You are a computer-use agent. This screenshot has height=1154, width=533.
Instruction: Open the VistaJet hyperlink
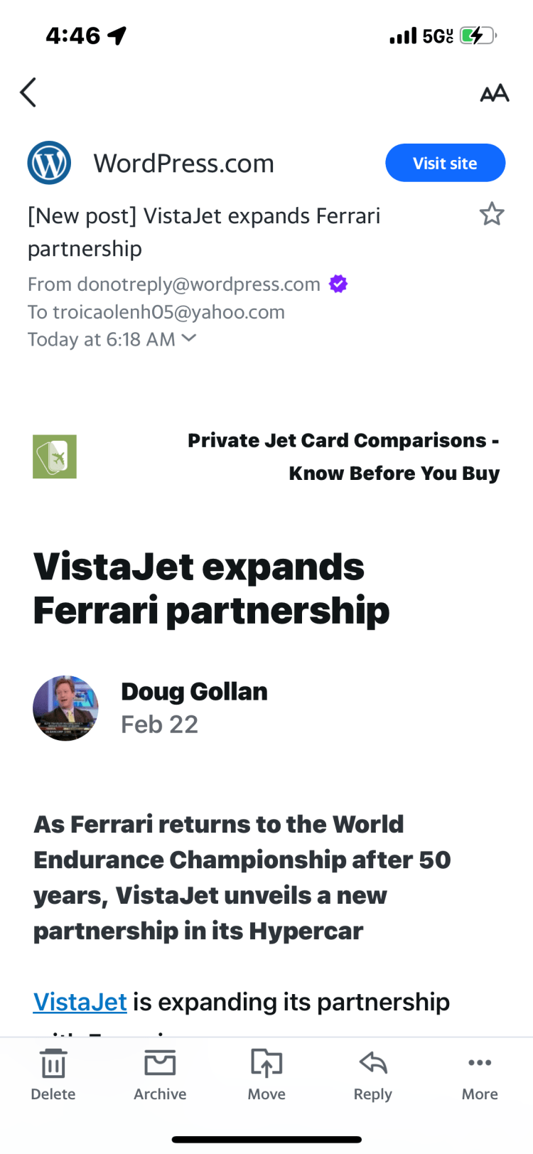[x=80, y=1002]
